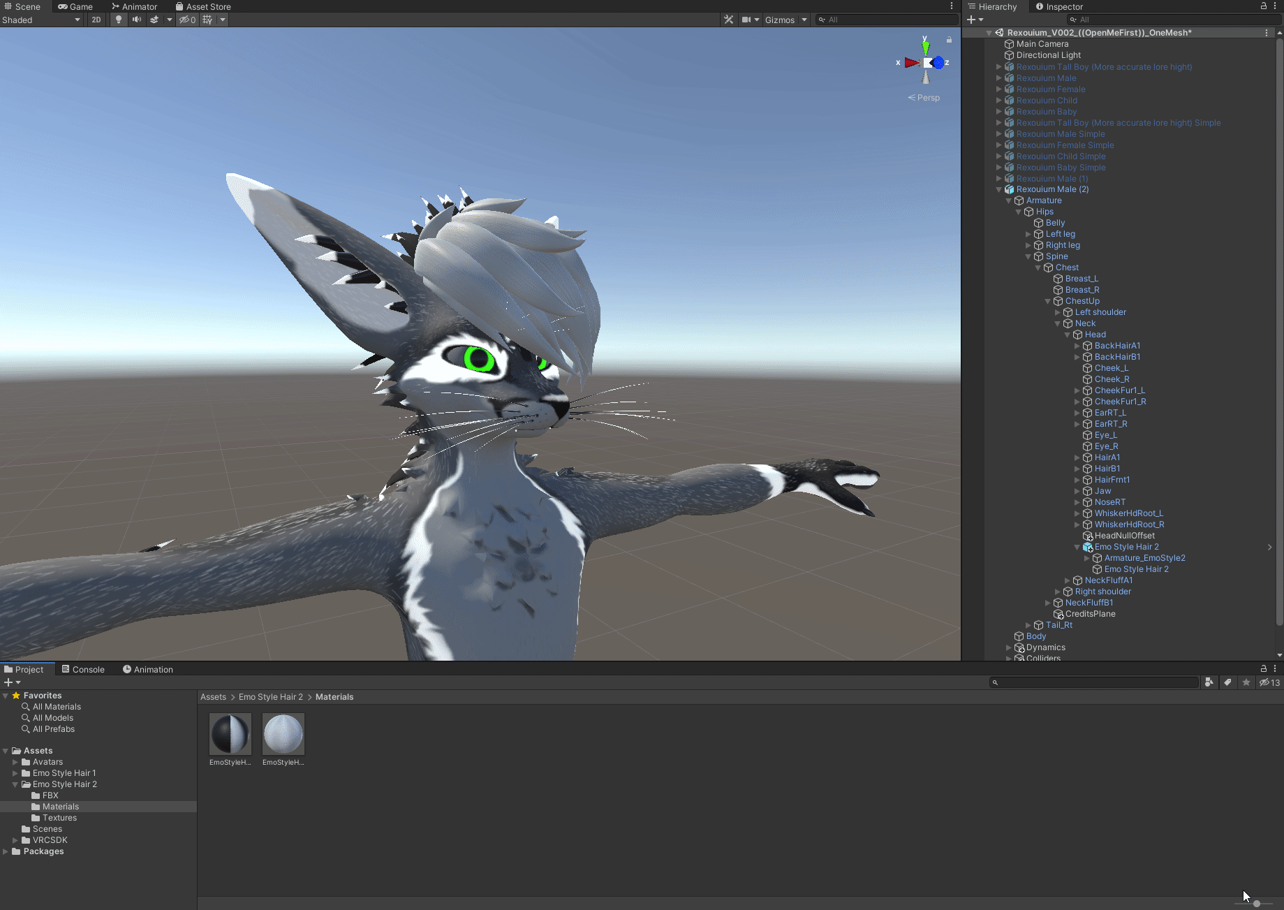Adjust the Project icon size slider
Viewport: 1284px width, 910px height.
1255,904
